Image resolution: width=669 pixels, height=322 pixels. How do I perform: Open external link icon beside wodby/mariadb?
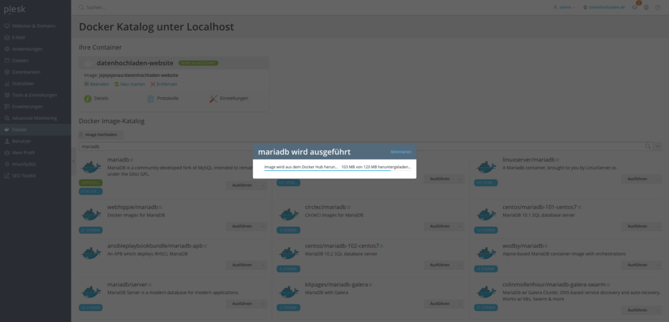coord(546,246)
